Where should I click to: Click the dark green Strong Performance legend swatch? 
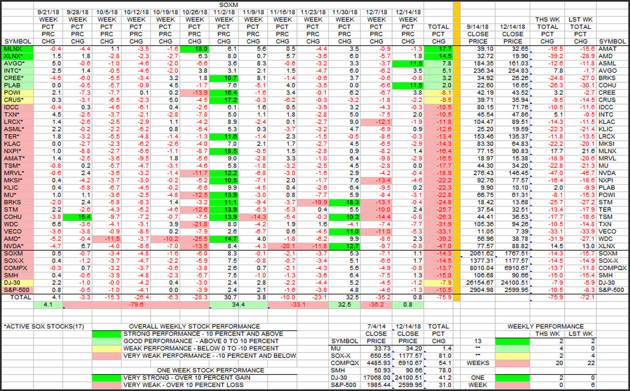106,334
